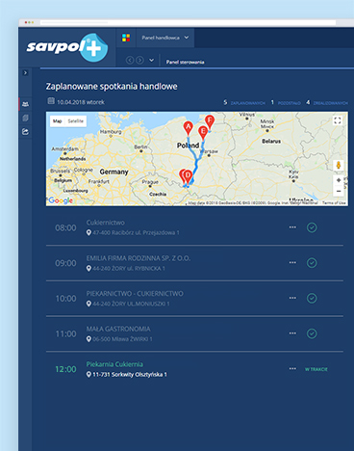Click map marker F
This screenshot has height=451, width=354.
210,122
